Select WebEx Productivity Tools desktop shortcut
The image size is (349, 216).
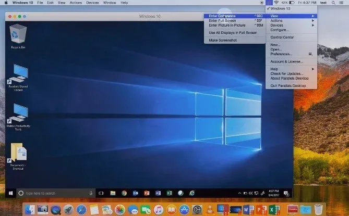pos(18,117)
